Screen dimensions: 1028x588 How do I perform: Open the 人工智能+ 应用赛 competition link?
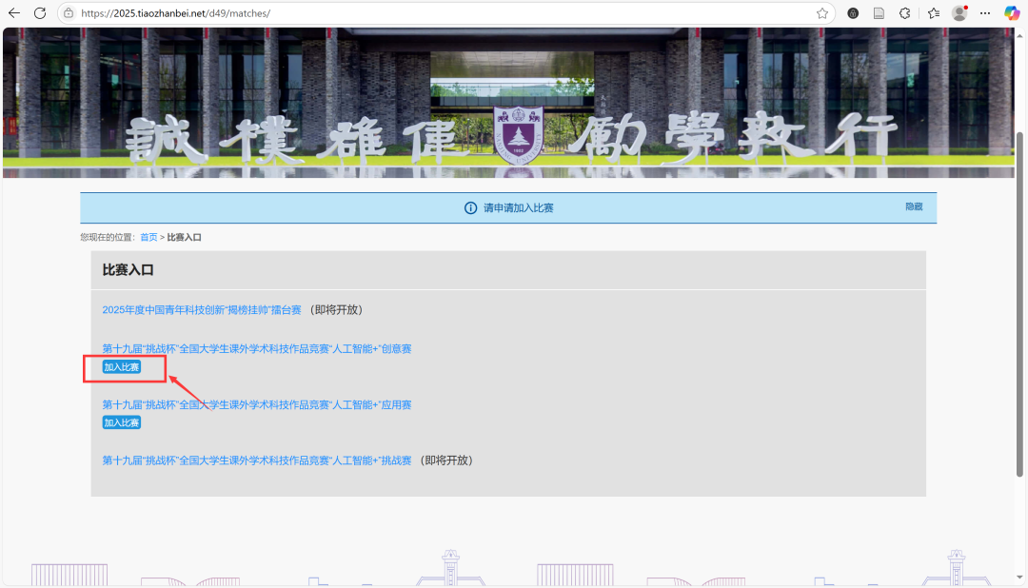257,404
